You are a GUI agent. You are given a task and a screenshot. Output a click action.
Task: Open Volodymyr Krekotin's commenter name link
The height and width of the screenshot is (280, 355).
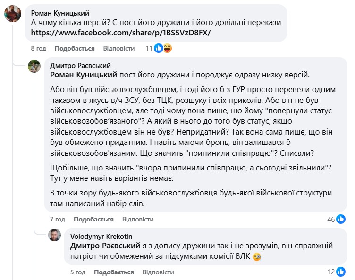tap(101, 236)
